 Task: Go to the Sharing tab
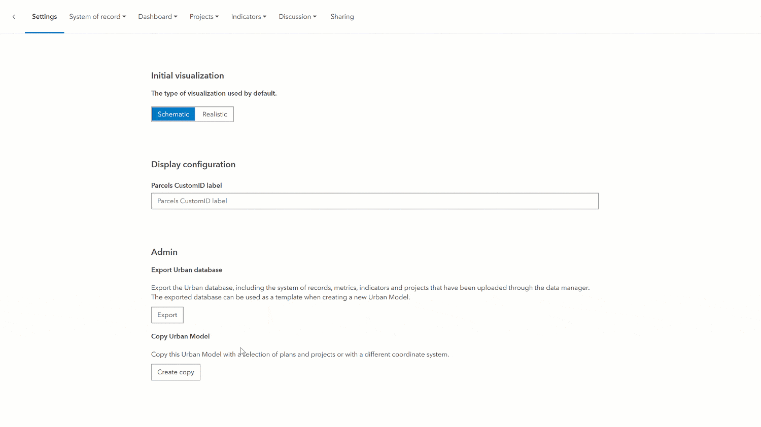click(342, 17)
